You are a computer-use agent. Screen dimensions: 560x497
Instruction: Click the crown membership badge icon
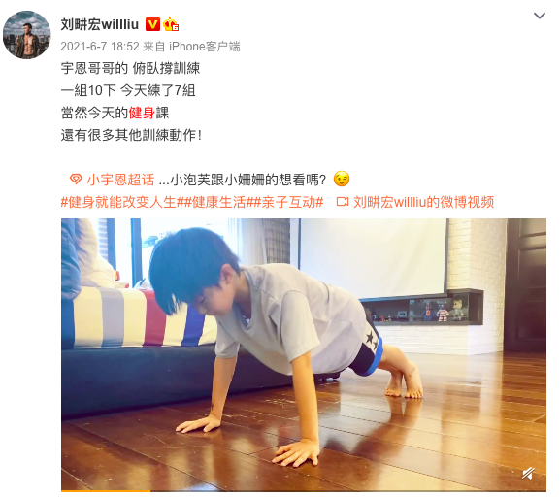pyautogui.click(x=171, y=24)
